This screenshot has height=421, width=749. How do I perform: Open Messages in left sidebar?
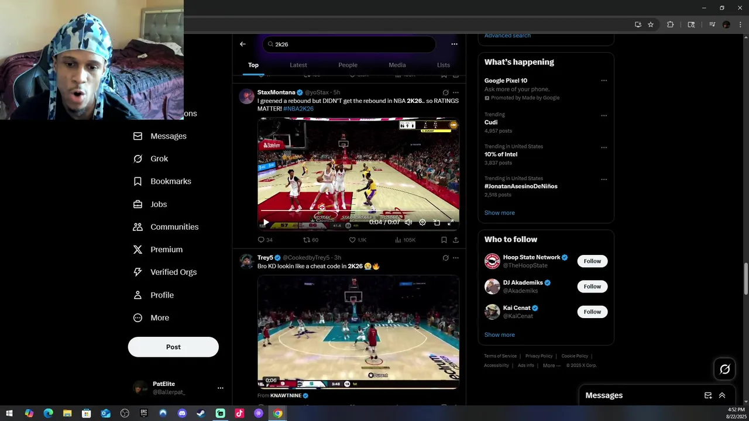click(160, 136)
